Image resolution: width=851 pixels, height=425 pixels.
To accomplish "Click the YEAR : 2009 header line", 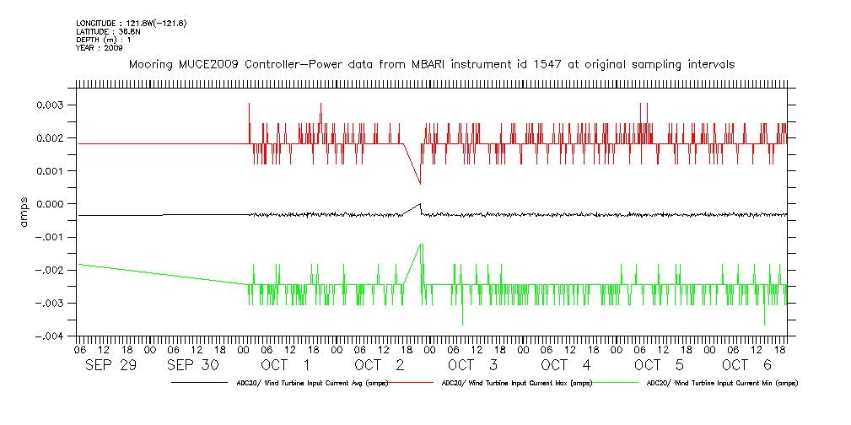I will (x=100, y=48).
